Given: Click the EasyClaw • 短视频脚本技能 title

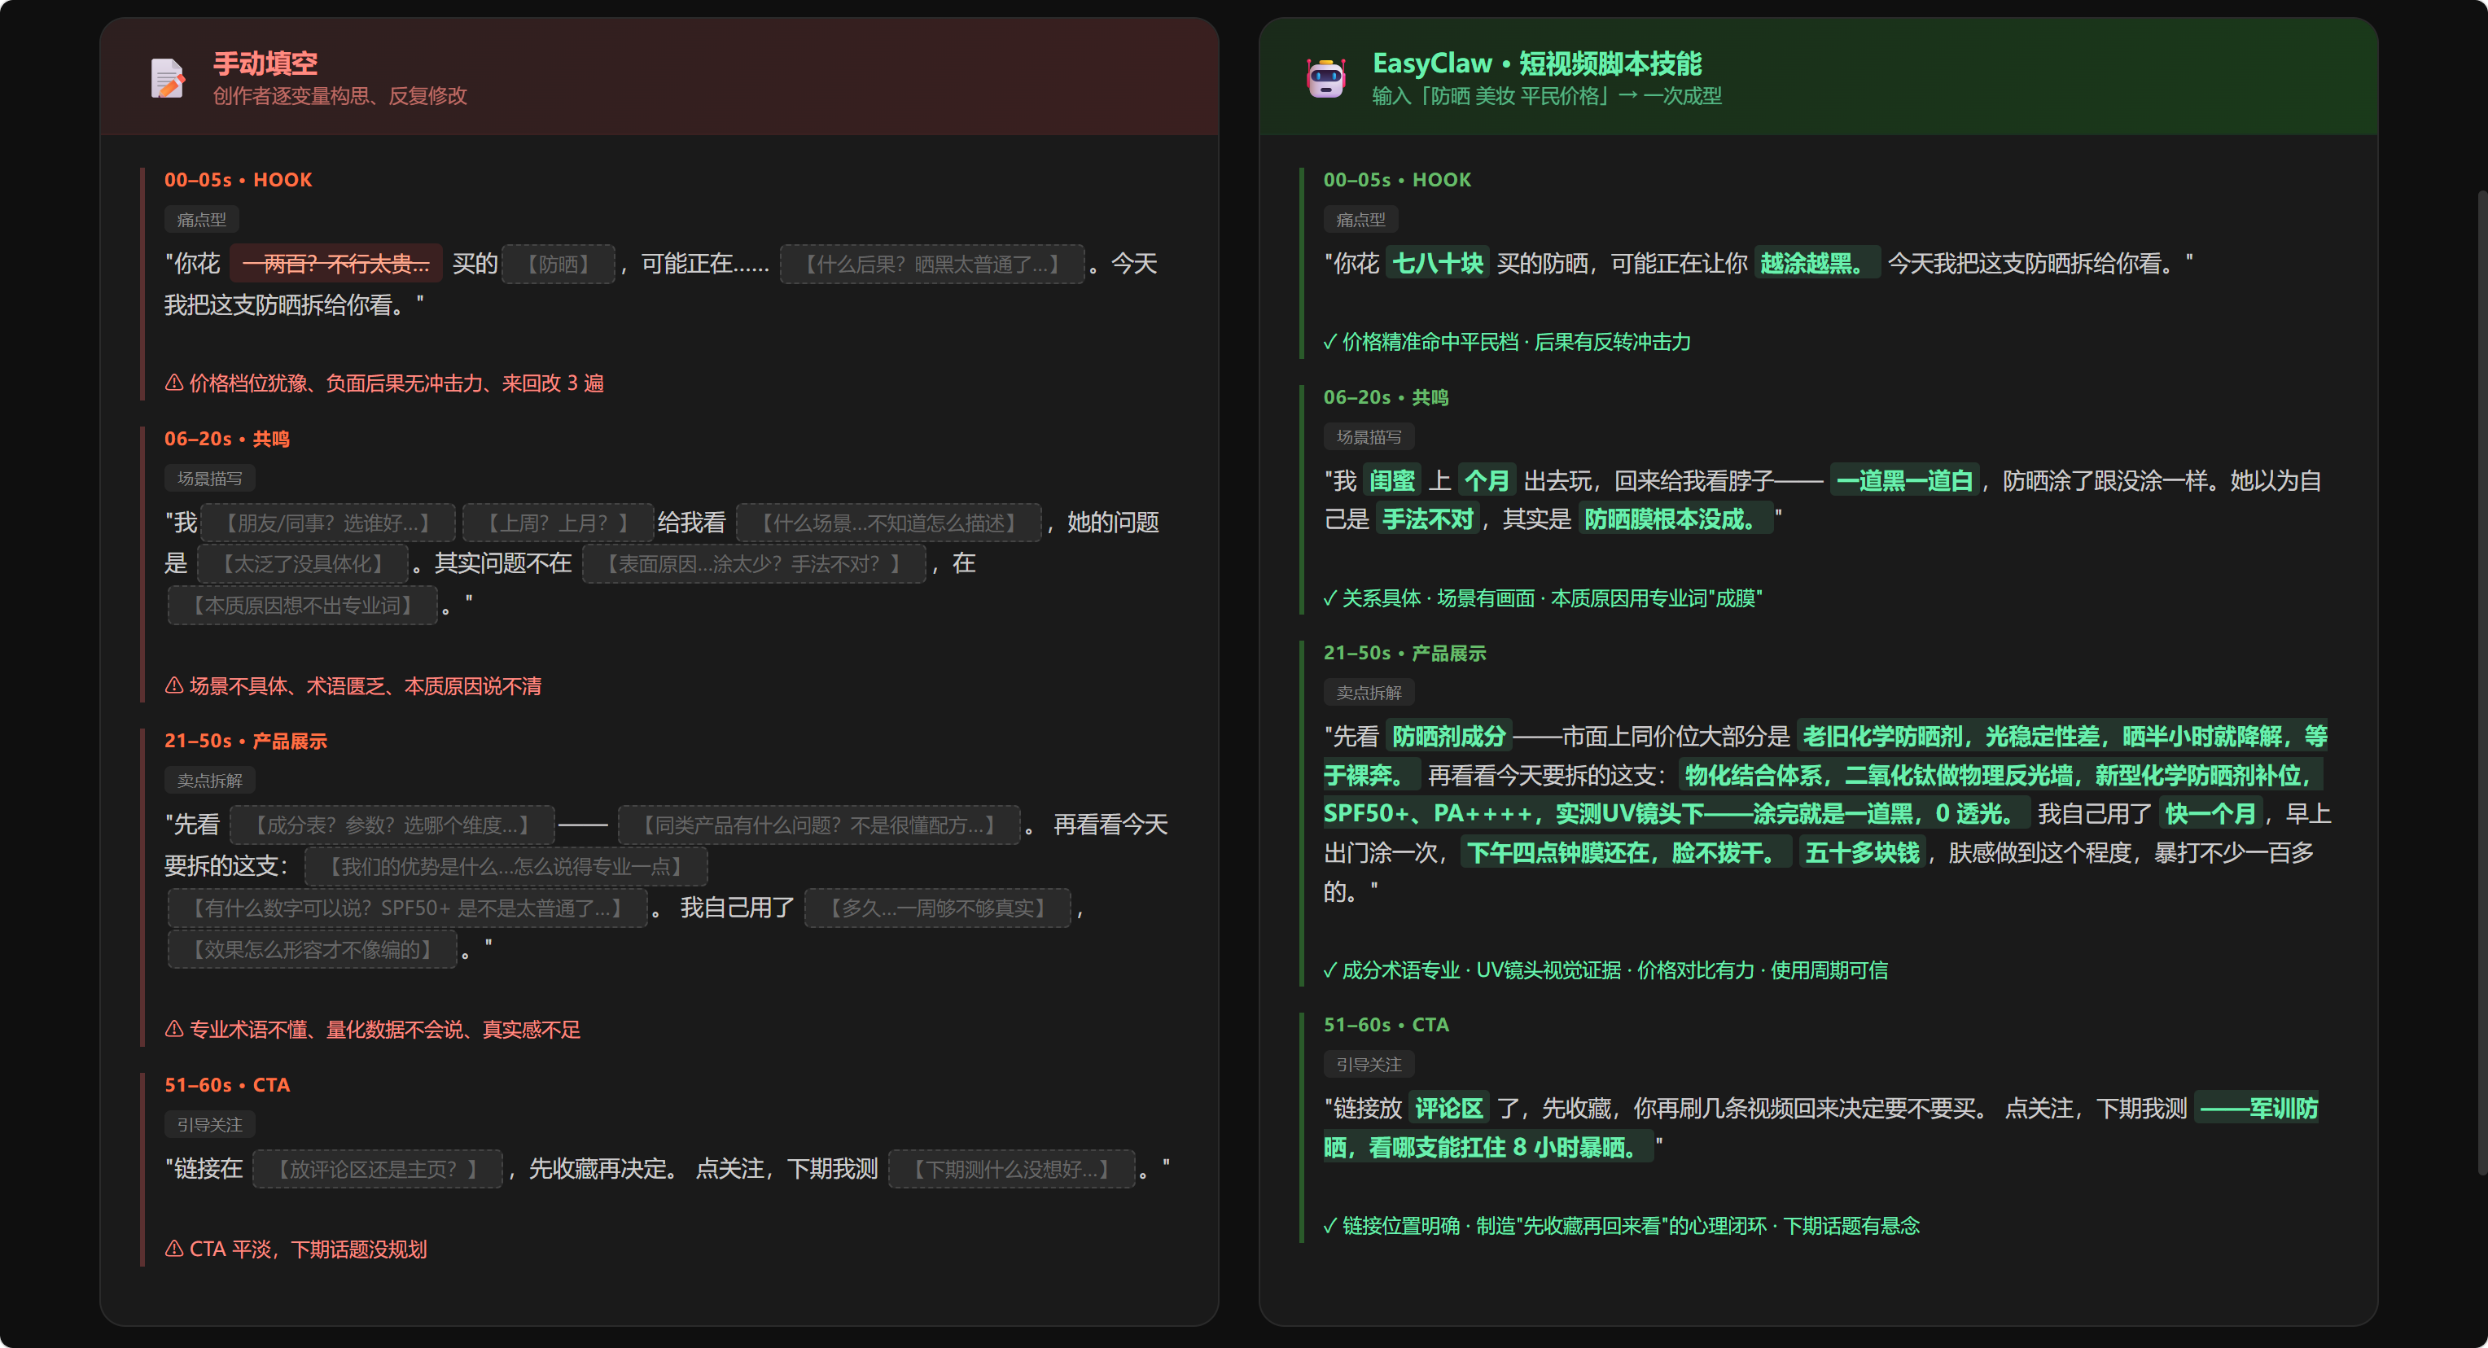Looking at the screenshot, I should coord(1536,63).
